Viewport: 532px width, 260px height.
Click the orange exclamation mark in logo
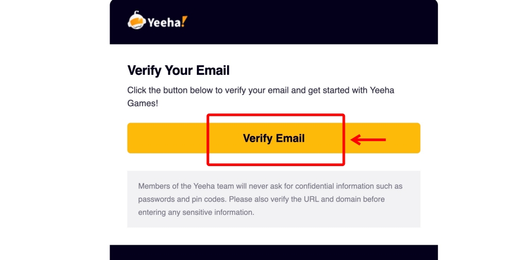(184, 21)
